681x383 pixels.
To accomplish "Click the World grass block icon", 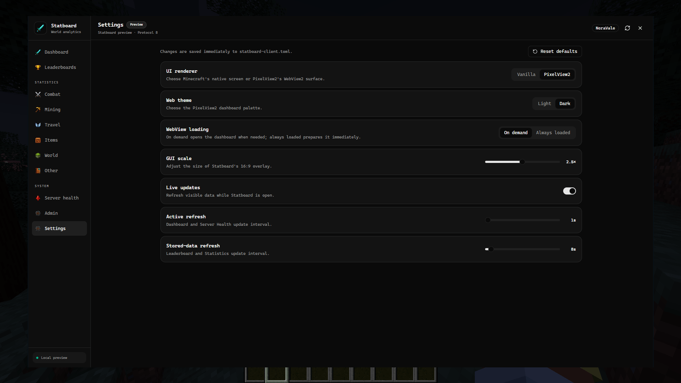I will (38, 155).
